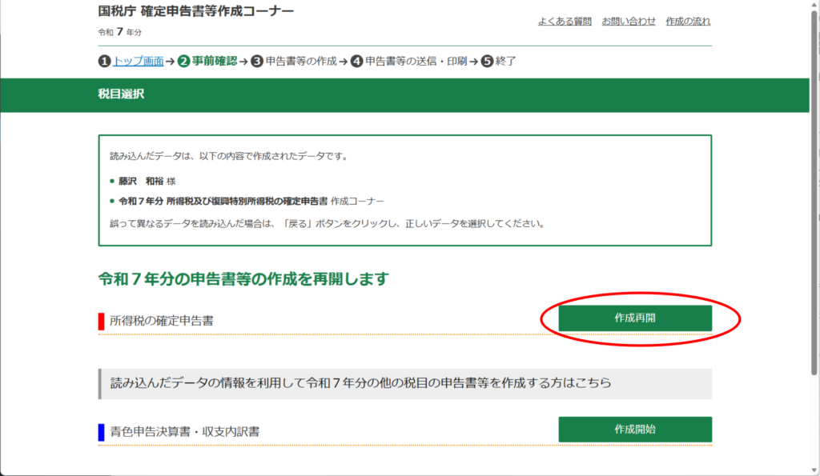The height and width of the screenshot is (476, 820).
Task: Click the 国税庁 確定申告書等作成コーナー site title
Action: click(x=195, y=11)
